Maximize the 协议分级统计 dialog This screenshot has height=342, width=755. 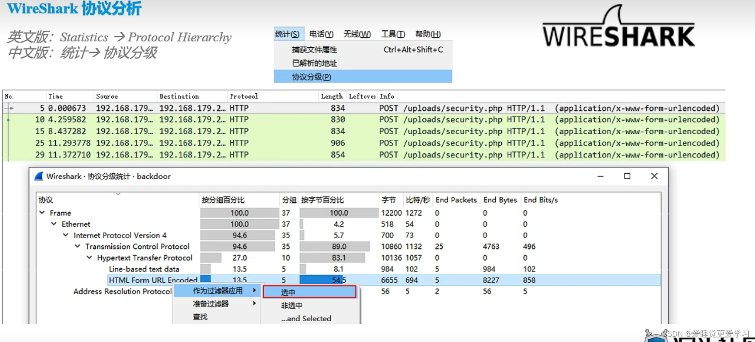627,176
